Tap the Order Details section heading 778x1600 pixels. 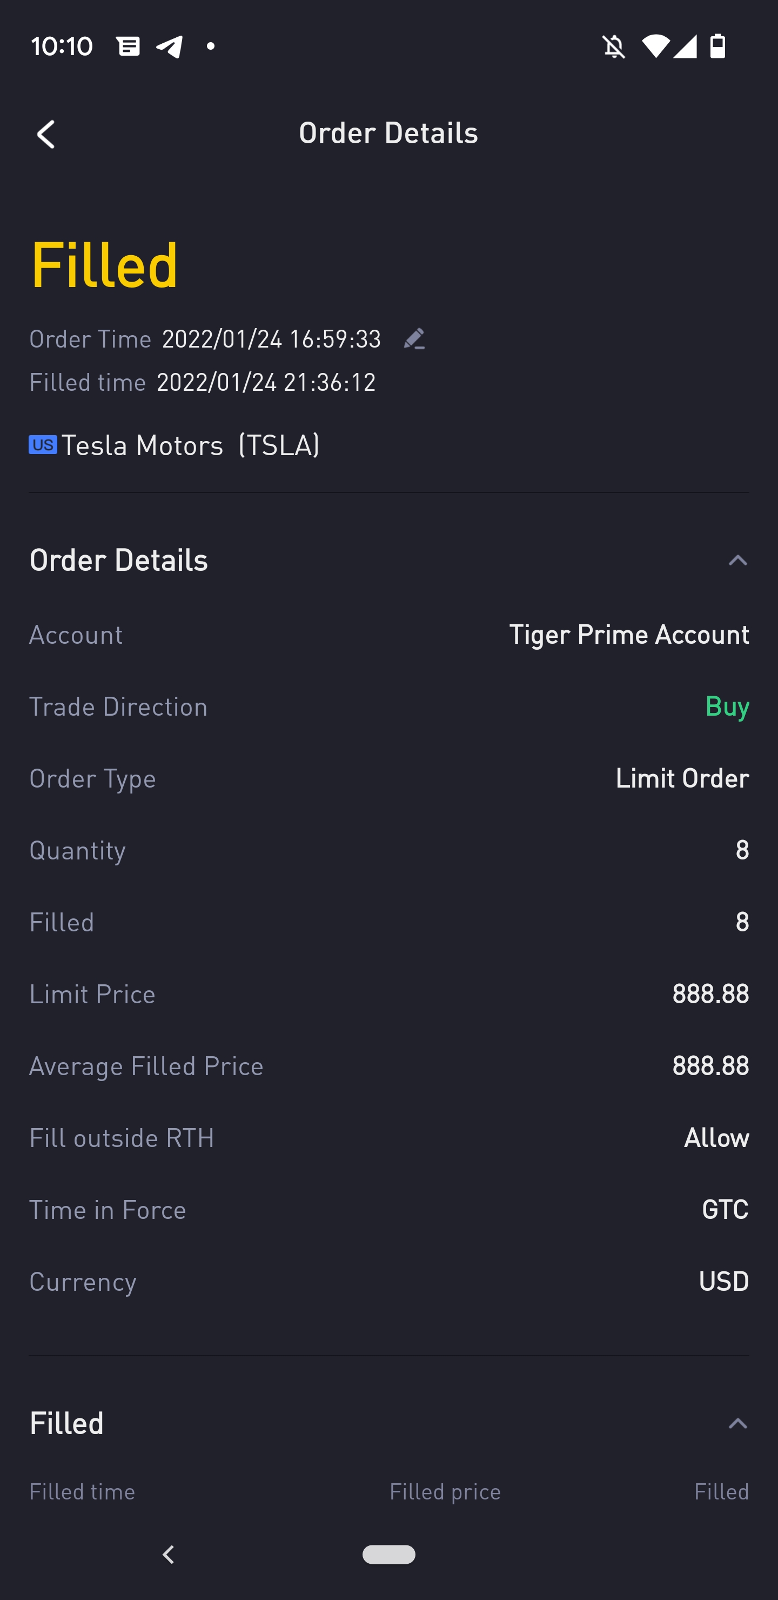119,560
